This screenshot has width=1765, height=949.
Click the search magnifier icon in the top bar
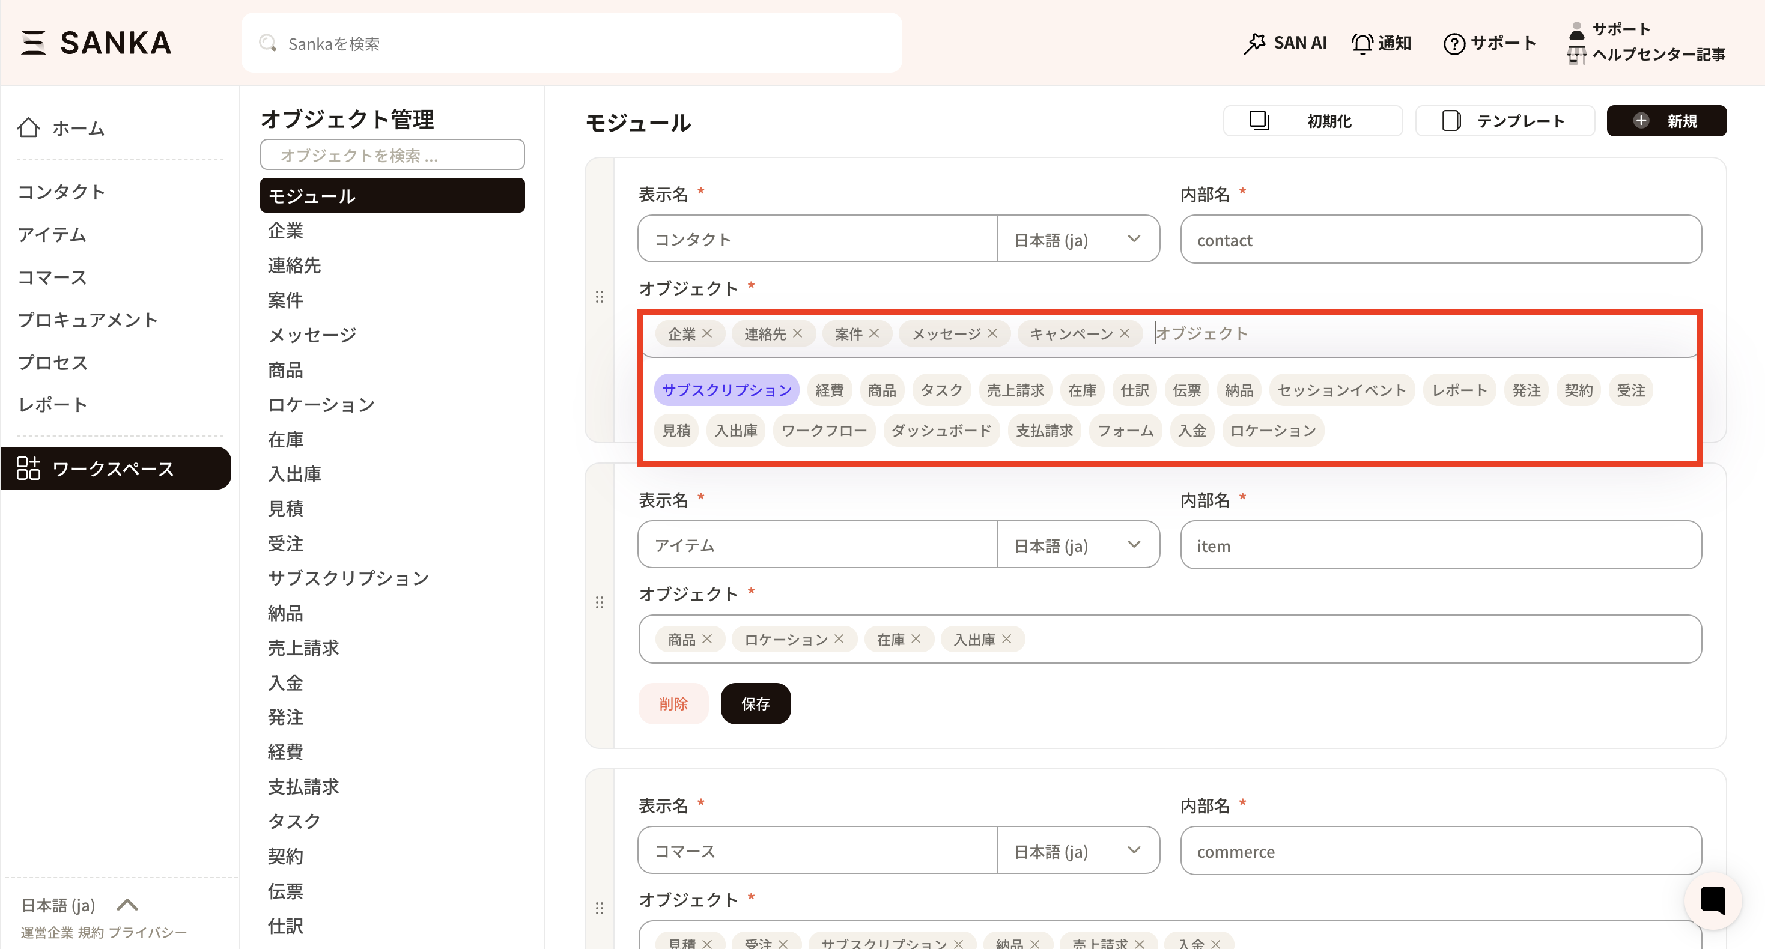(x=268, y=43)
